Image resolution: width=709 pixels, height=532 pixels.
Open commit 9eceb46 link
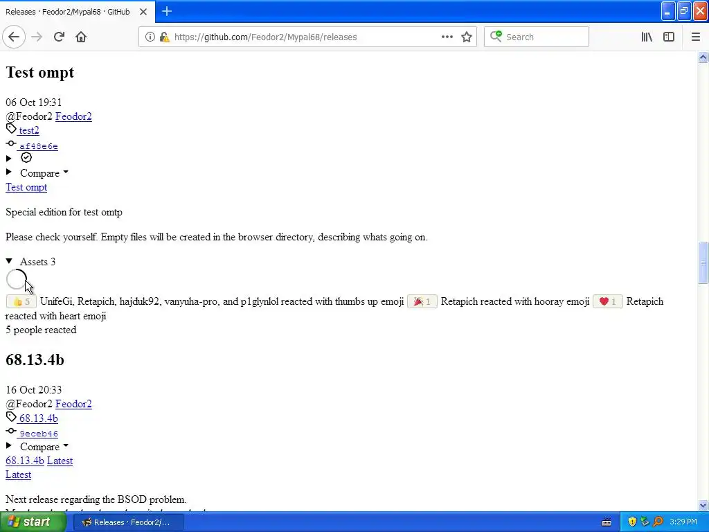tap(39, 434)
